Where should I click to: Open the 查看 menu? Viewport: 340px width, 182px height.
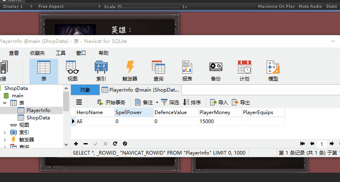(14, 53)
